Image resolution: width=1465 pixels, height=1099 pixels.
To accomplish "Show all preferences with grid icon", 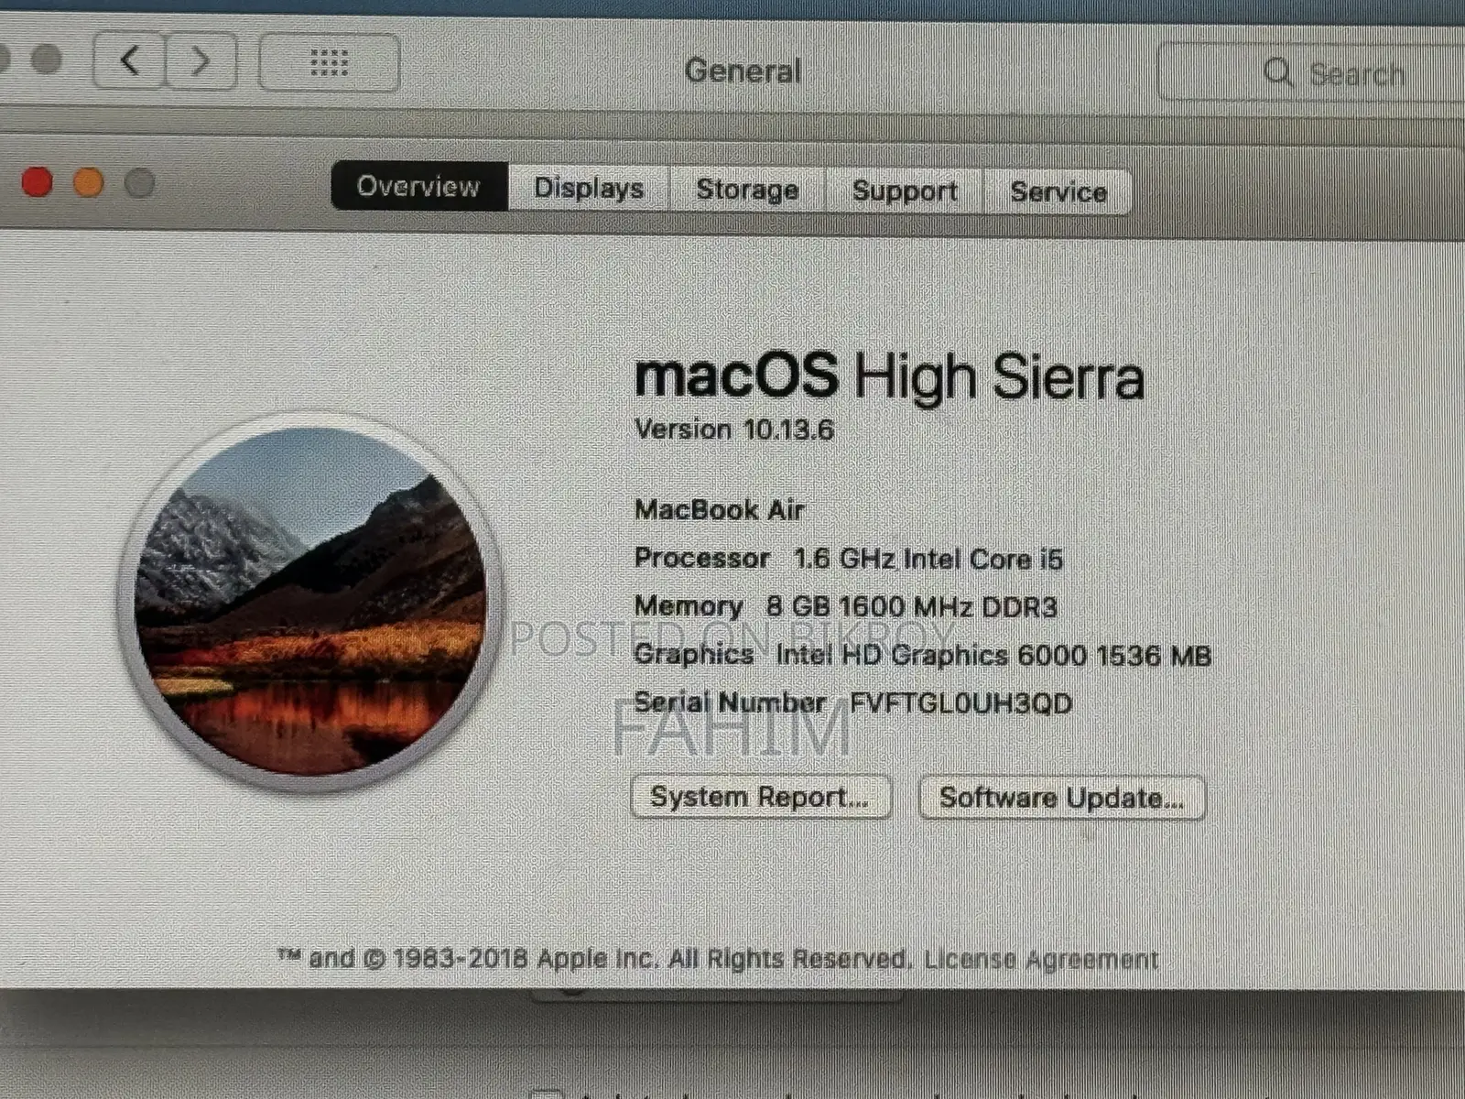I will point(330,62).
